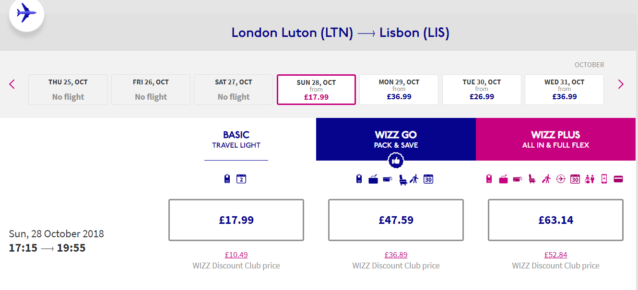This screenshot has height=290, width=638.
Task: Click the airplane logo icon
Action: (26, 13)
